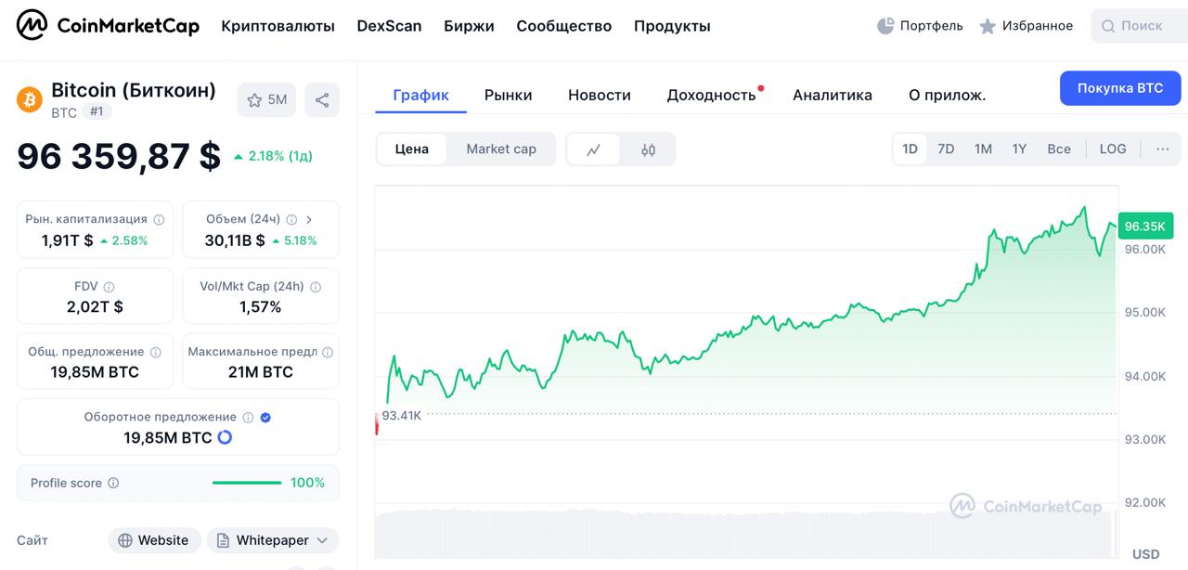
Task: Click the blue verified badge icon
Action: point(265,418)
